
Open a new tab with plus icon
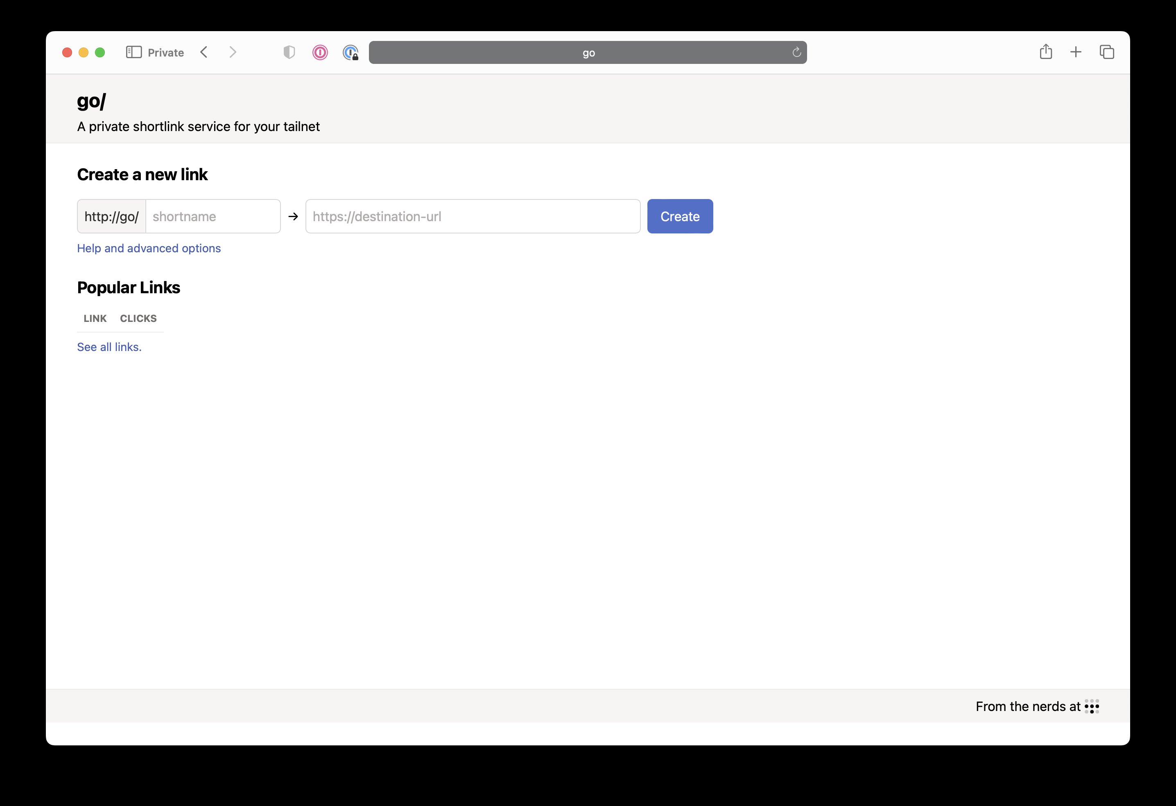click(1076, 52)
